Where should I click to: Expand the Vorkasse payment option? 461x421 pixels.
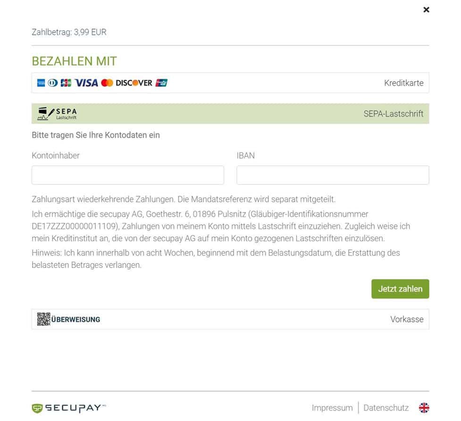(230, 319)
